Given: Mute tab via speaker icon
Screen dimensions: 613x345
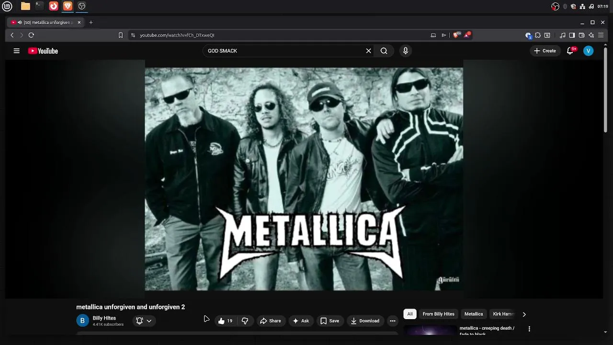Looking at the screenshot, I should 20,23.
